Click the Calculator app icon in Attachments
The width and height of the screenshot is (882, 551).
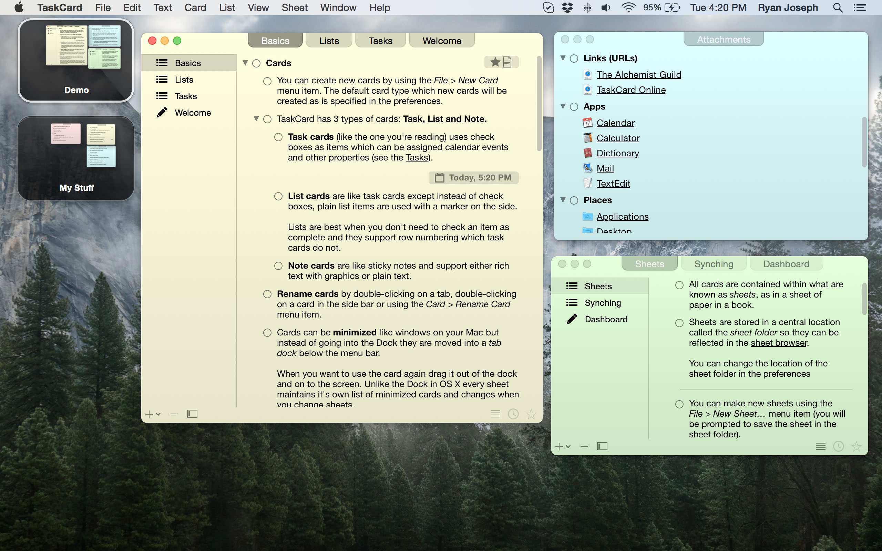click(587, 138)
